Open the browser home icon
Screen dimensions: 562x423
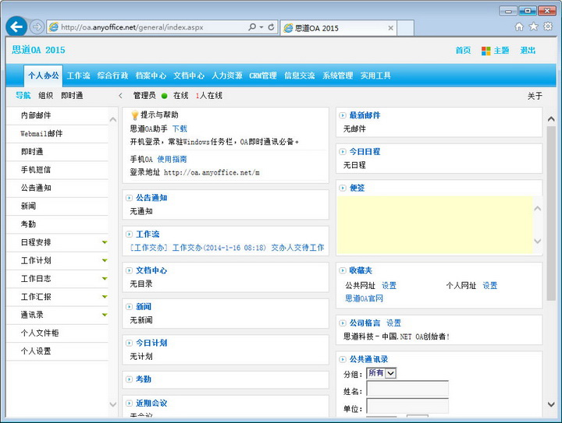(519, 26)
